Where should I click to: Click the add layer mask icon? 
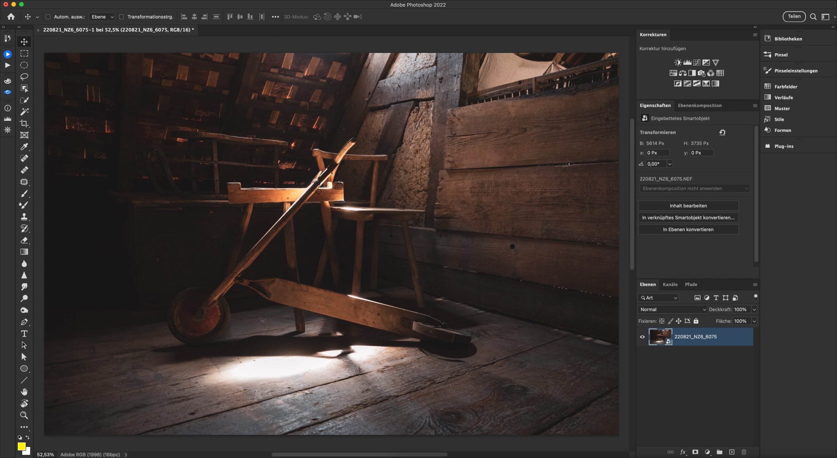point(695,452)
